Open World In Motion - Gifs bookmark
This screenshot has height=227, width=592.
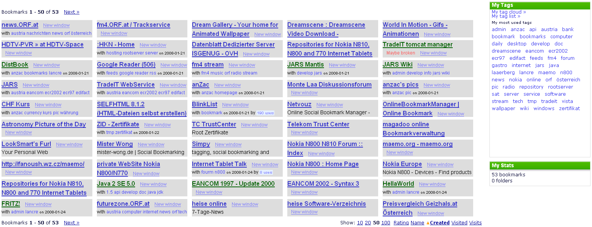tap(415, 29)
